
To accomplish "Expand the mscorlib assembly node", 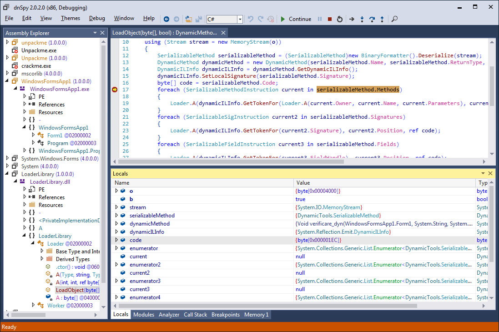I will coord(7,74).
